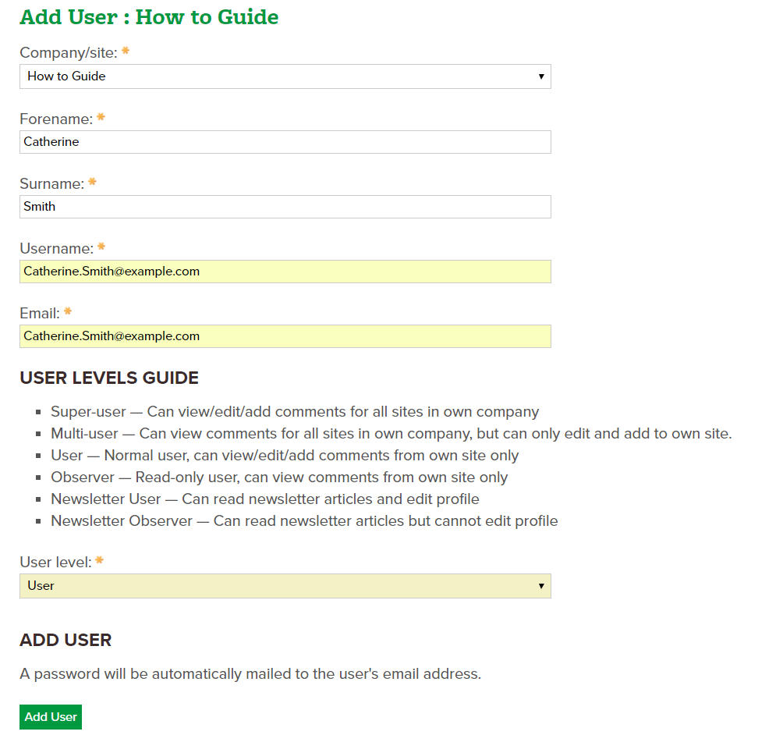Click the Forename input field
This screenshot has width=783, height=735.
(285, 142)
